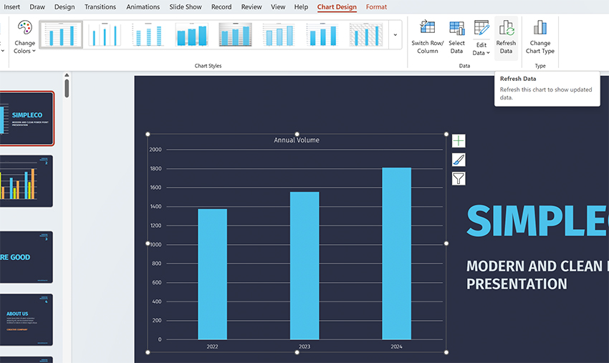Image resolution: width=609 pixels, height=363 pixels.
Task: Click the 2000 value axis label
Action: point(155,150)
